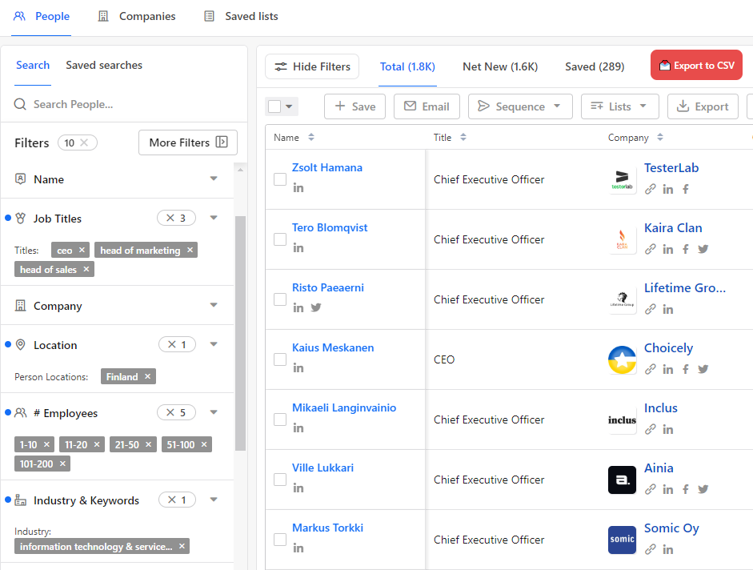753x570 pixels.
Task: Remove information technology industry tag
Action: click(182, 547)
